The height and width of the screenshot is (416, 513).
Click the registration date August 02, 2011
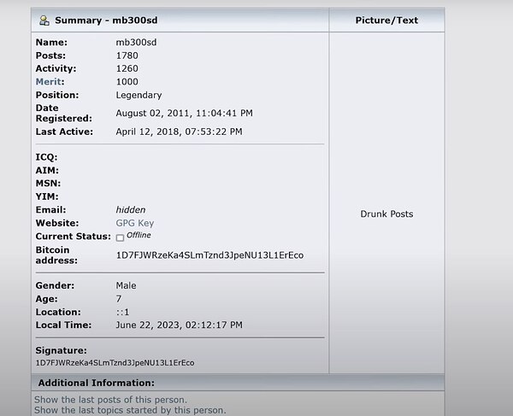point(184,113)
